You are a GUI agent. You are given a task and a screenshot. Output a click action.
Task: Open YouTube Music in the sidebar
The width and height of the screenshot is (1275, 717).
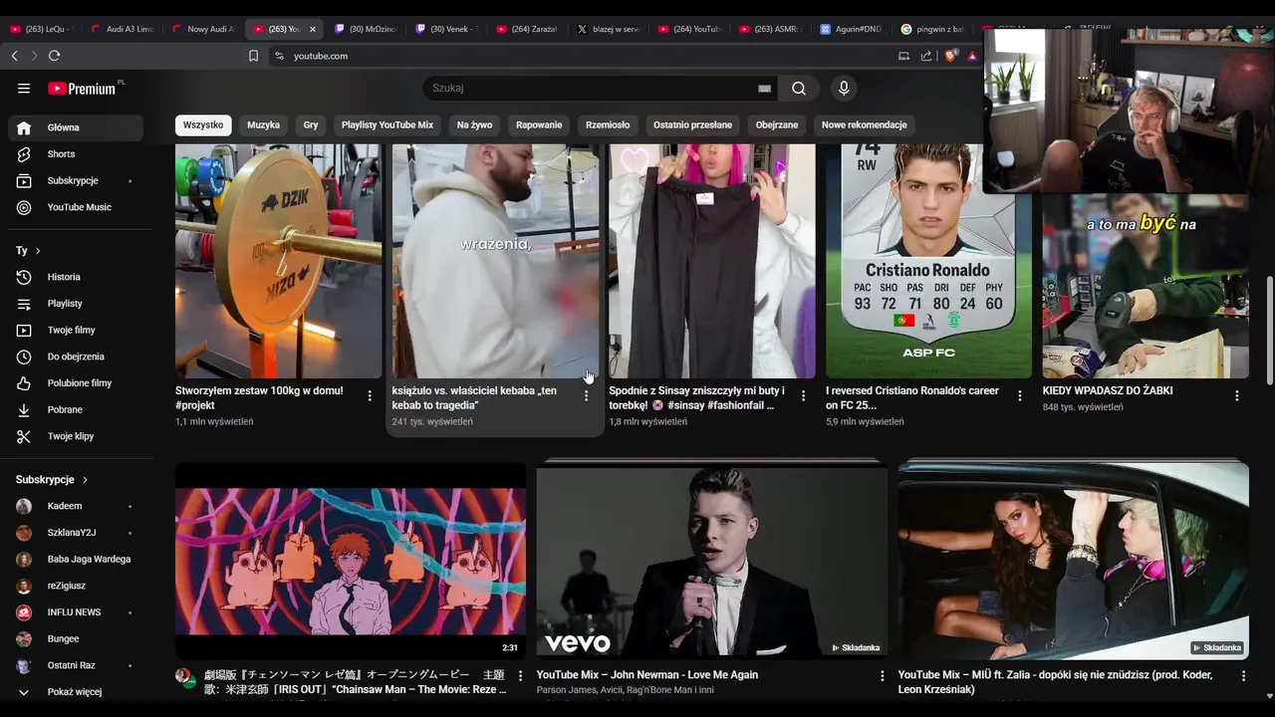click(x=76, y=207)
